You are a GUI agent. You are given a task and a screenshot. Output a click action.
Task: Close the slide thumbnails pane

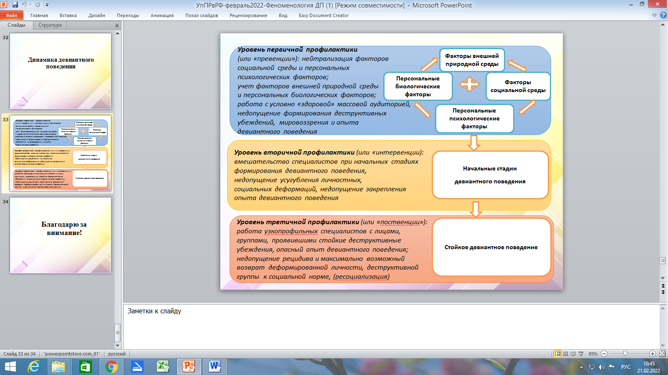click(x=117, y=25)
